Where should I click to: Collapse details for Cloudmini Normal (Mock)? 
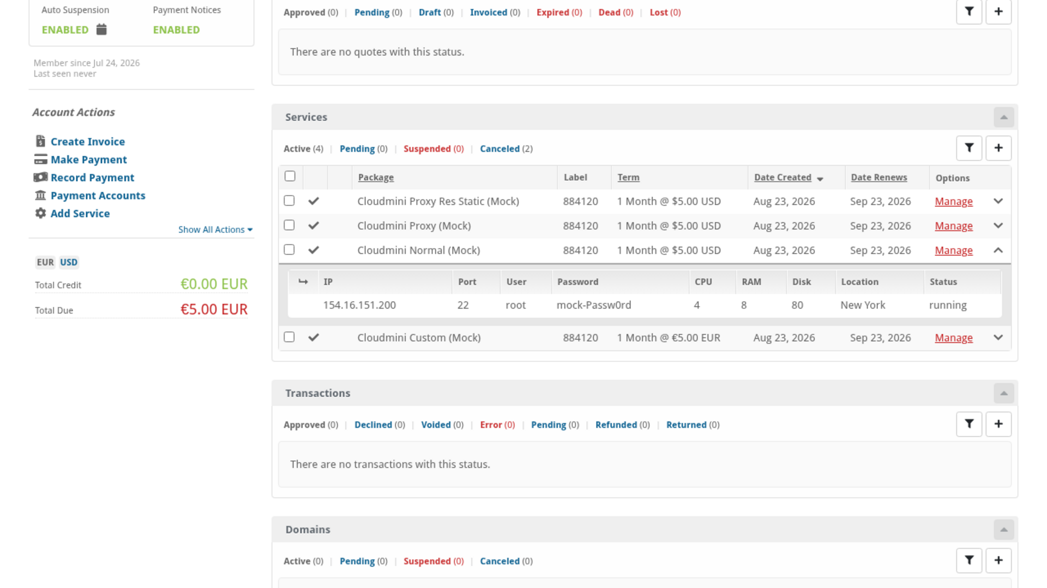[998, 250]
